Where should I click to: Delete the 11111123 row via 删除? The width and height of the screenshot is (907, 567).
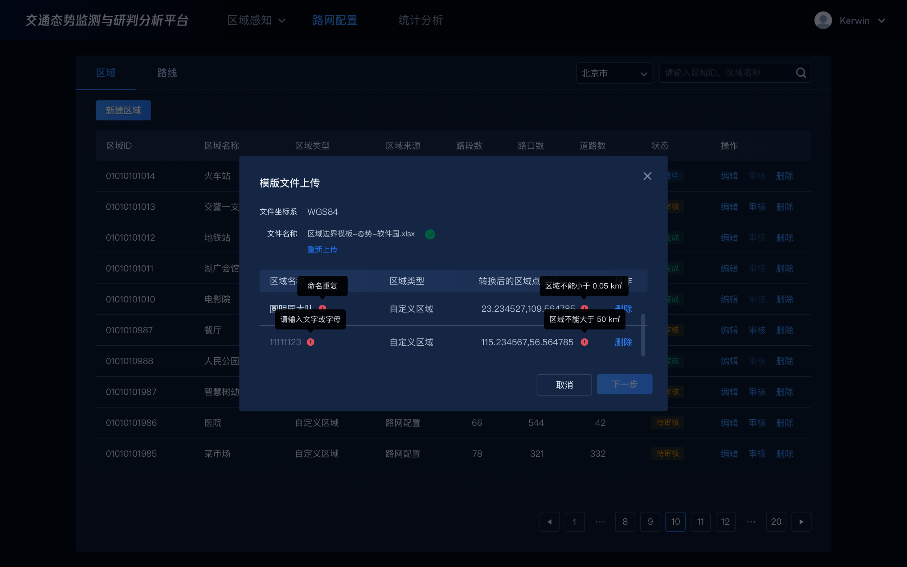tap(623, 342)
